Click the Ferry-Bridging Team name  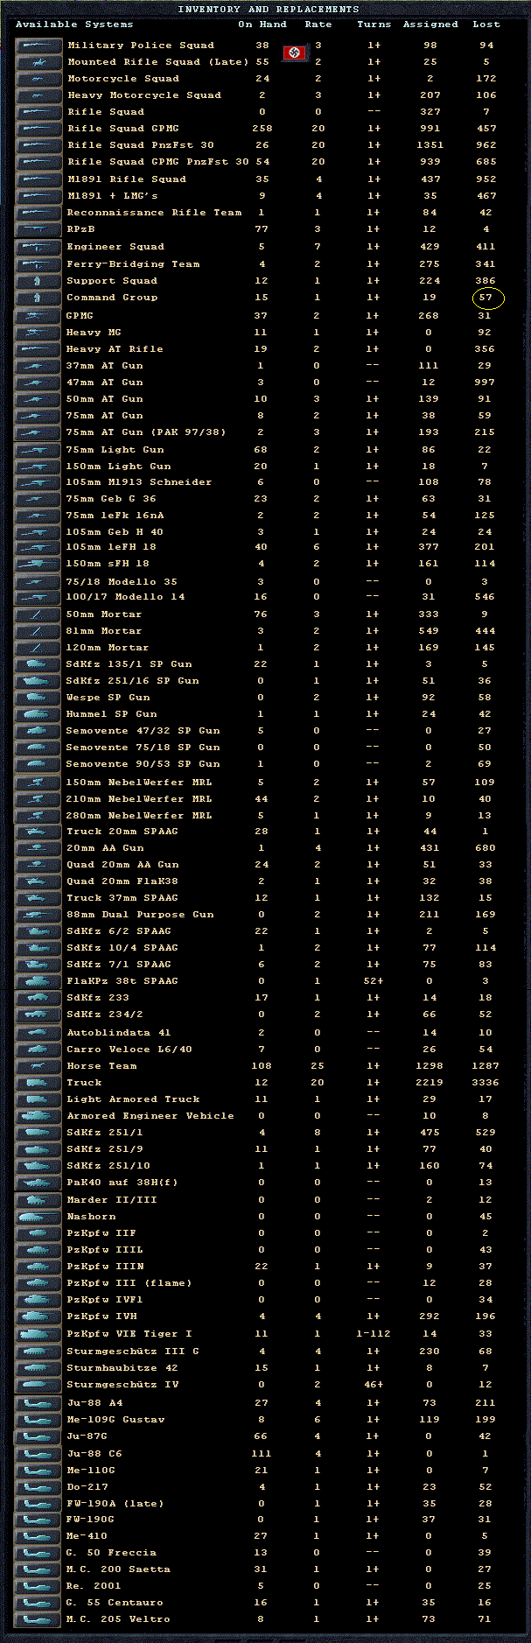[x=133, y=263]
